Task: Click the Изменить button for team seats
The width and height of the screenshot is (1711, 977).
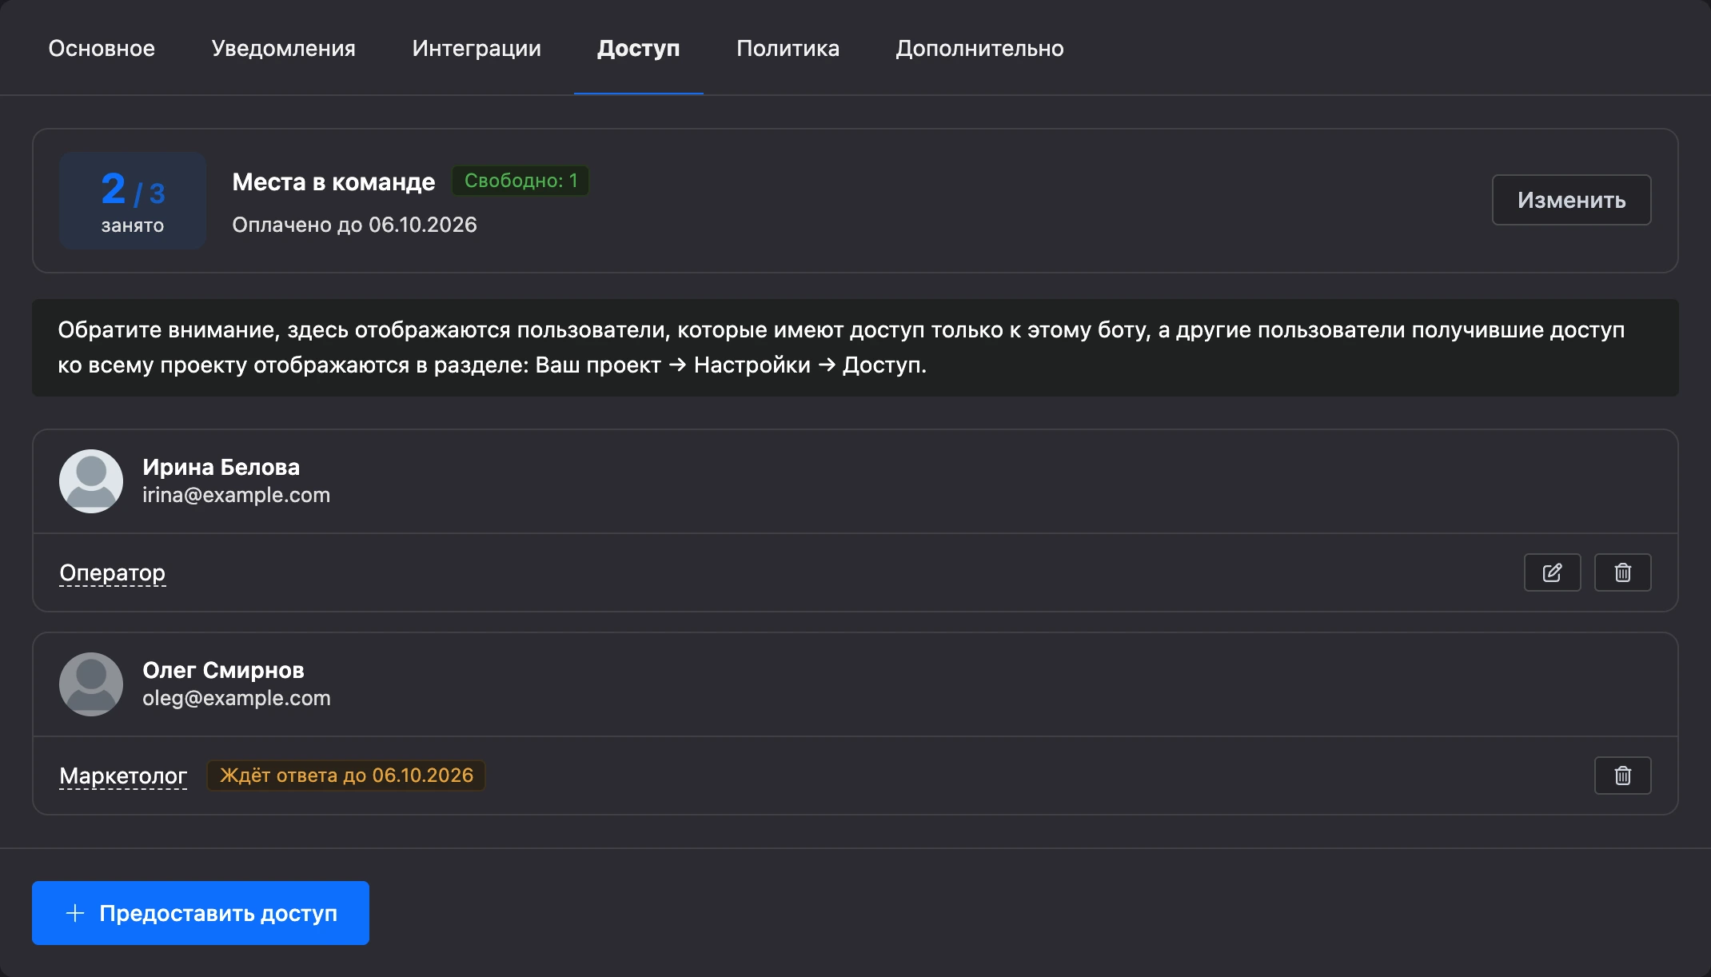Action: coord(1572,200)
